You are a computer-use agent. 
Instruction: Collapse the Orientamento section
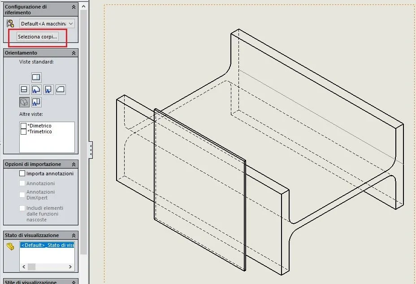coord(74,53)
